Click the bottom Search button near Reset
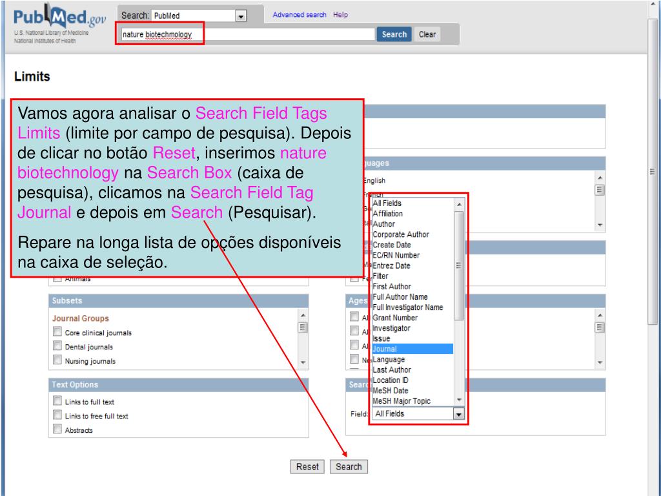This screenshot has width=661, height=496. point(349,466)
